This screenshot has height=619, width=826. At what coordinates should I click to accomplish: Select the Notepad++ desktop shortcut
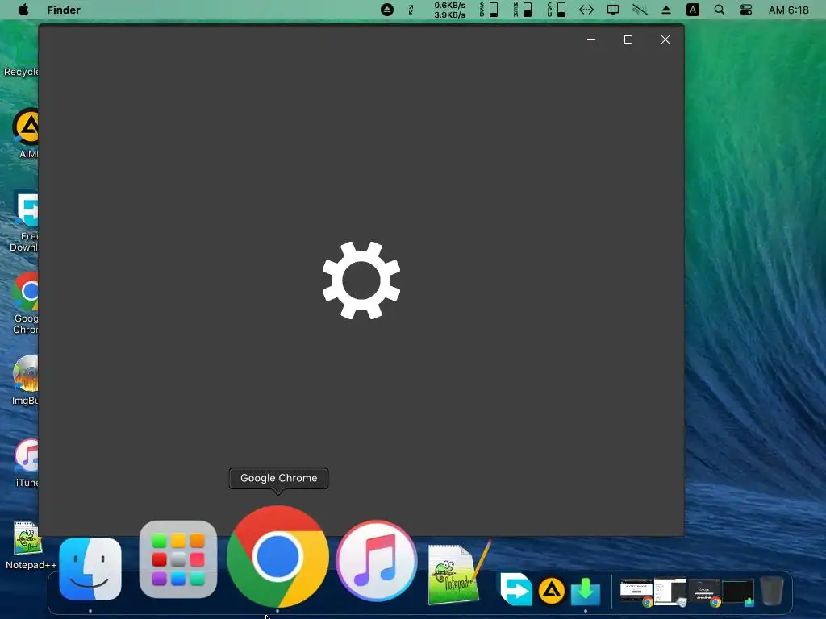tap(29, 545)
